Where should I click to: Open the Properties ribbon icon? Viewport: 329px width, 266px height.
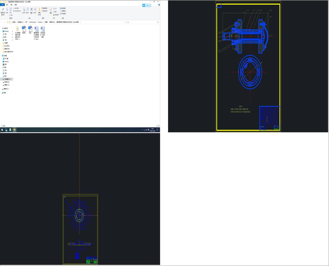click(51, 11)
